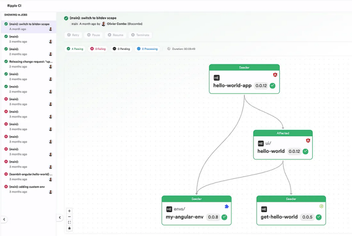Click the fit view icon
Image resolution: width=352 pixels, height=236 pixels.
[70, 222]
